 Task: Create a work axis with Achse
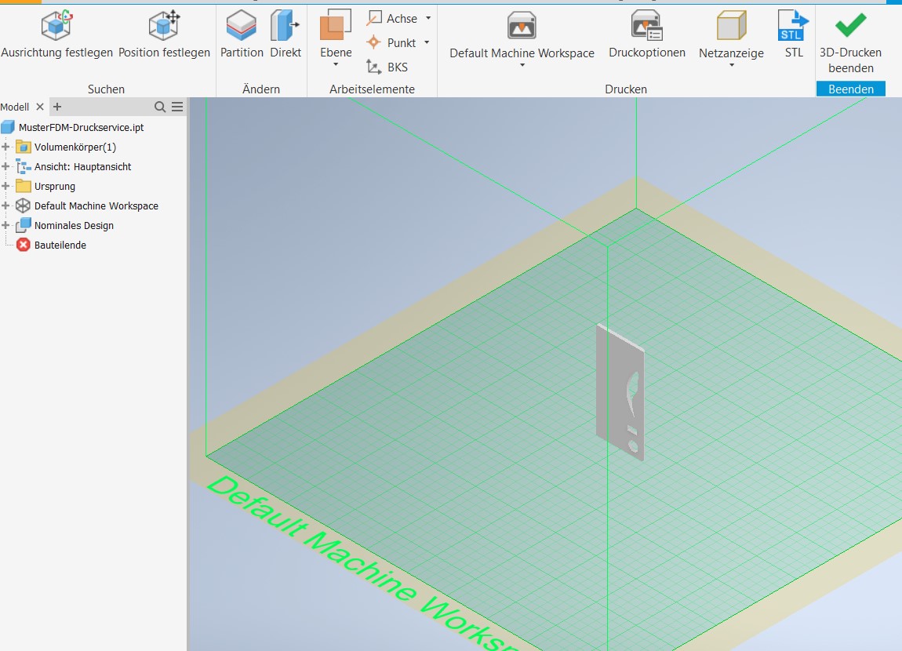pos(392,18)
